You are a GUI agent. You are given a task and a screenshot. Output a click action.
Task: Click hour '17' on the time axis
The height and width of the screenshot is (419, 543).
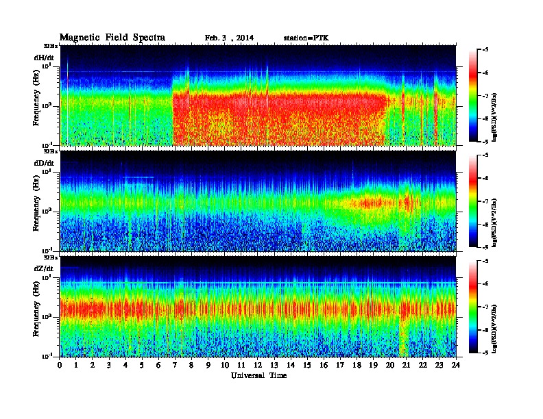[x=341, y=365]
